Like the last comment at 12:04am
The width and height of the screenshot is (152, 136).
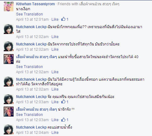55,133
